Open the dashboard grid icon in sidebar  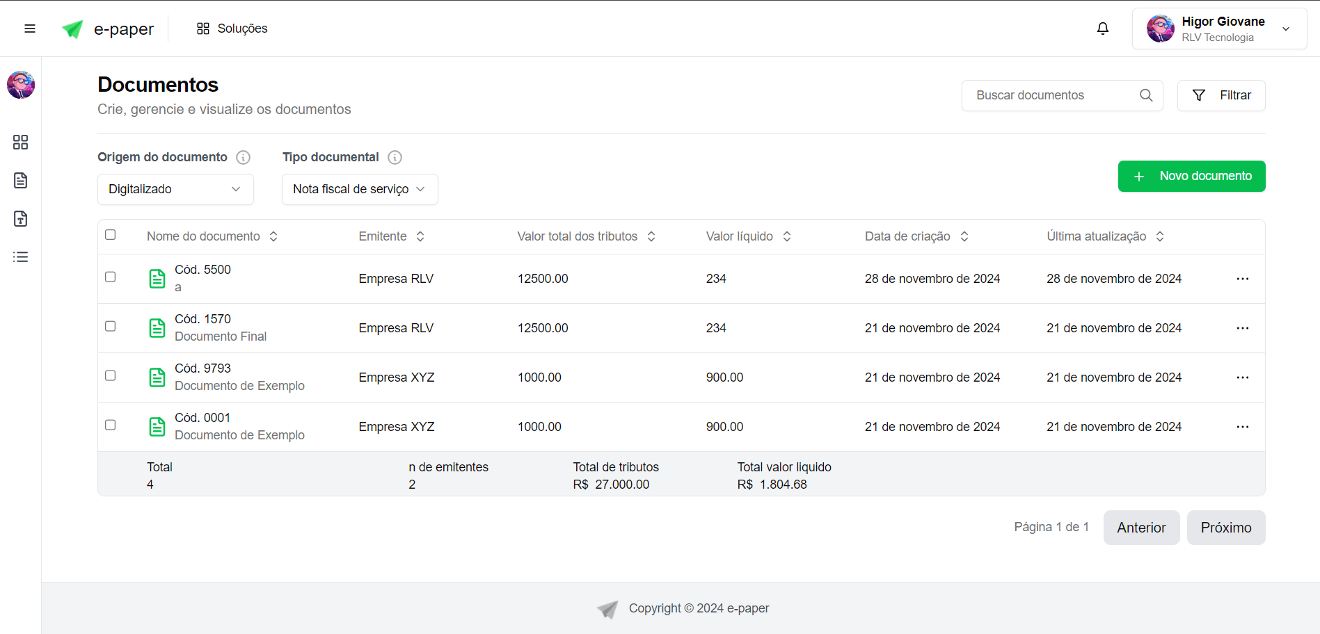[21, 143]
